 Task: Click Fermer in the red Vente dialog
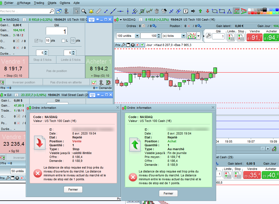click(x=73, y=189)
